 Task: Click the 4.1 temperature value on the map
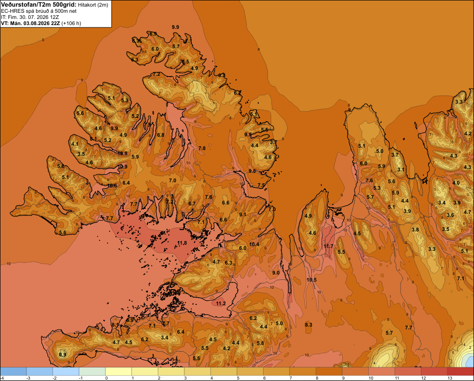[x=75, y=144]
